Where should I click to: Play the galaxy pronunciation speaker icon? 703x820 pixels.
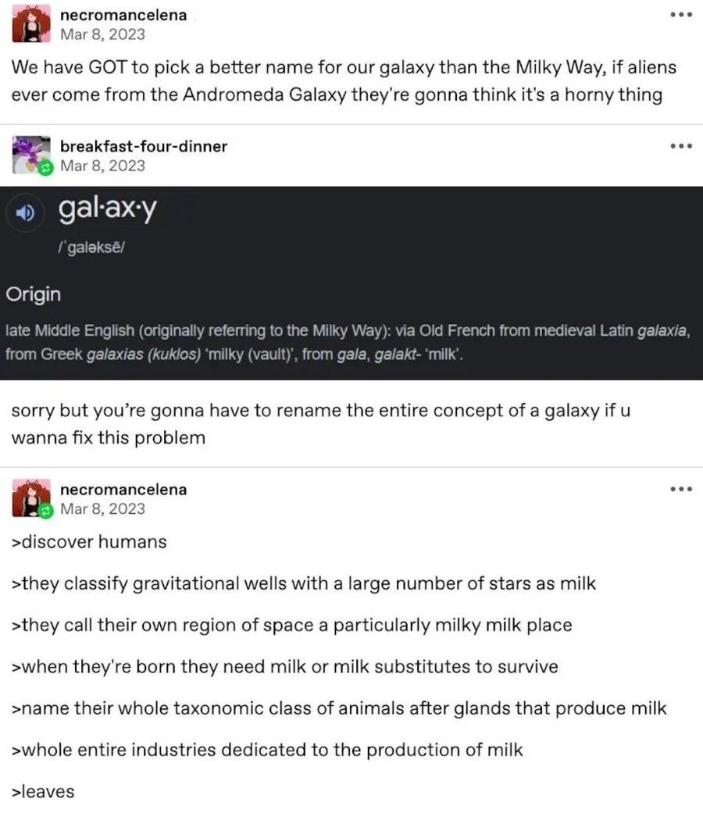(24, 213)
